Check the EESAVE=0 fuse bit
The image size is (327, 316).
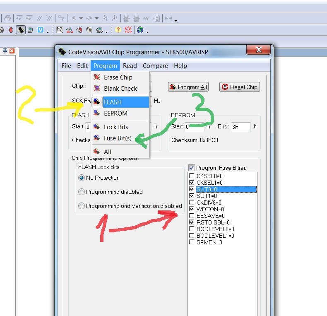point(192,216)
